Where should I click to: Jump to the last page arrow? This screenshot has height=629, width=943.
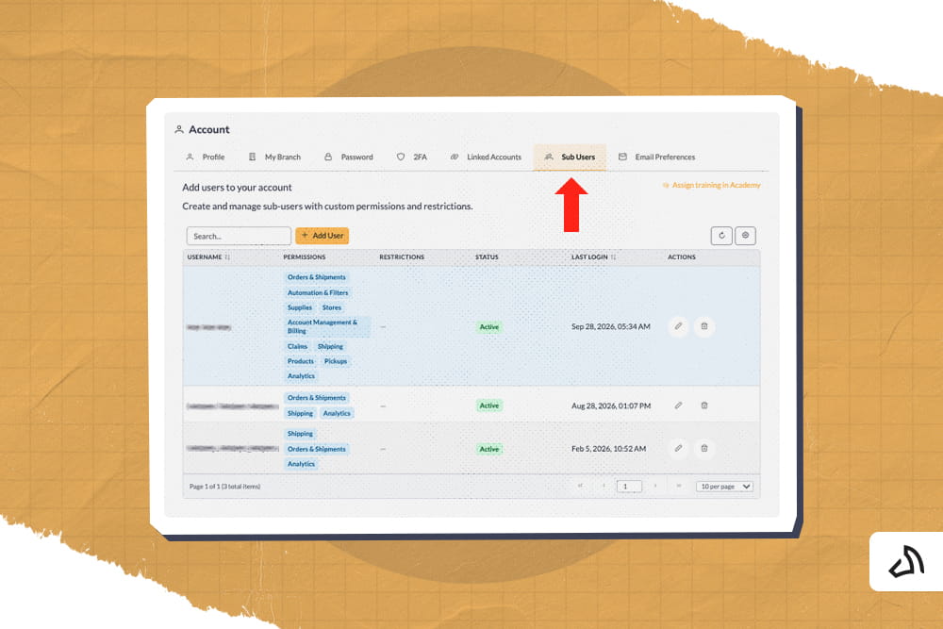[x=678, y=486]
